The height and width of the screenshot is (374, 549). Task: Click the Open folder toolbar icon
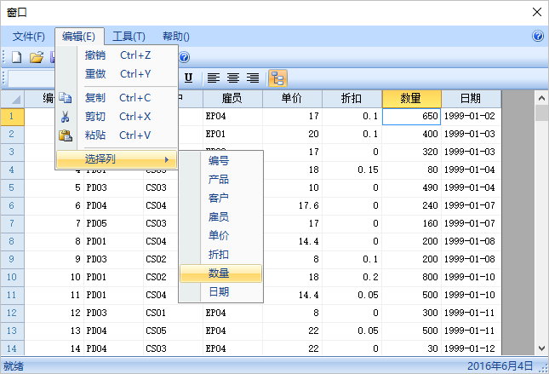(x=37, y=57)
